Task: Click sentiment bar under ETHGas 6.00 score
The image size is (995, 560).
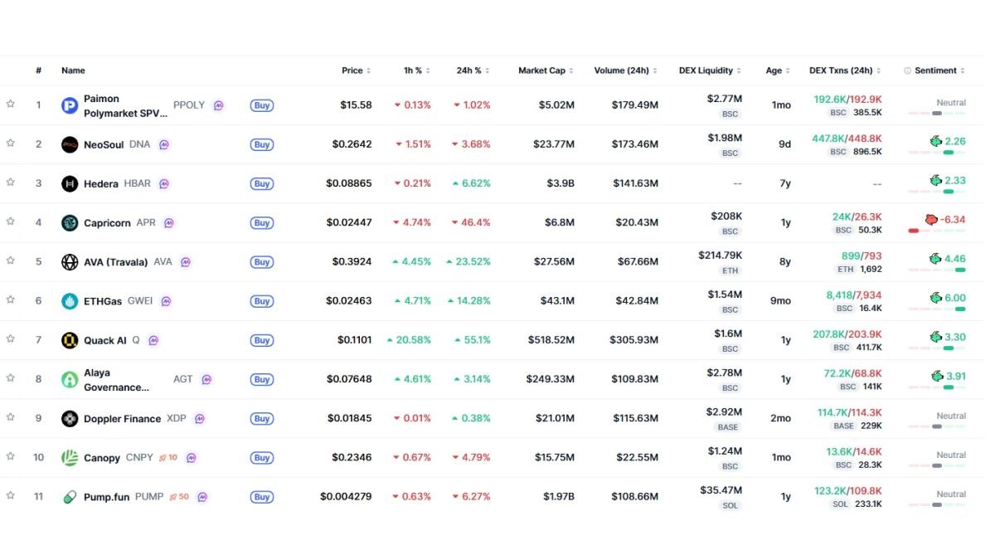Action: (x=937, y=309)
